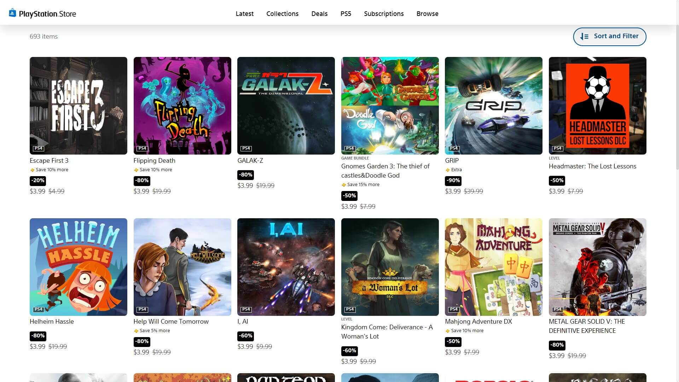
Task: Open the METAL GEAR SOLID V cover art
Action: click(597, 267)
